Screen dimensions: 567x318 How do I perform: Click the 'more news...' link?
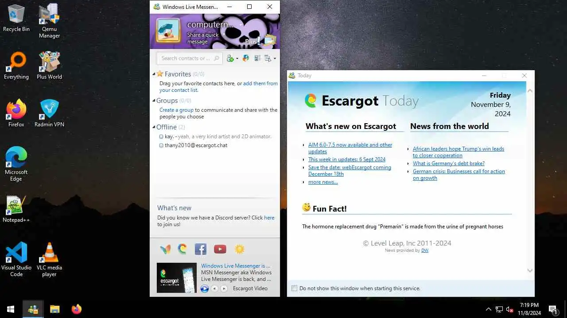(x=323, y=182)
